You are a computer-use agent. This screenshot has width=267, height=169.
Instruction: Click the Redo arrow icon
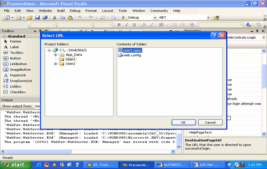[91, 17]
